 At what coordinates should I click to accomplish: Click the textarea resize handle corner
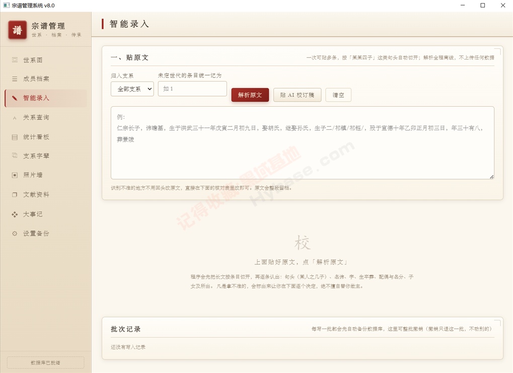coord(491,177)
